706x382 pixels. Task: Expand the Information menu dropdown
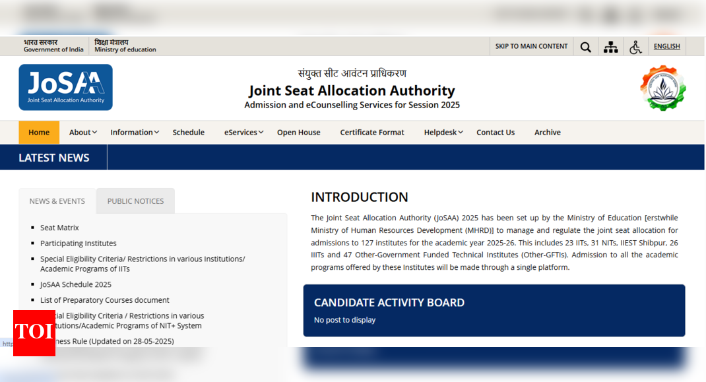click(x=135, y=133)
